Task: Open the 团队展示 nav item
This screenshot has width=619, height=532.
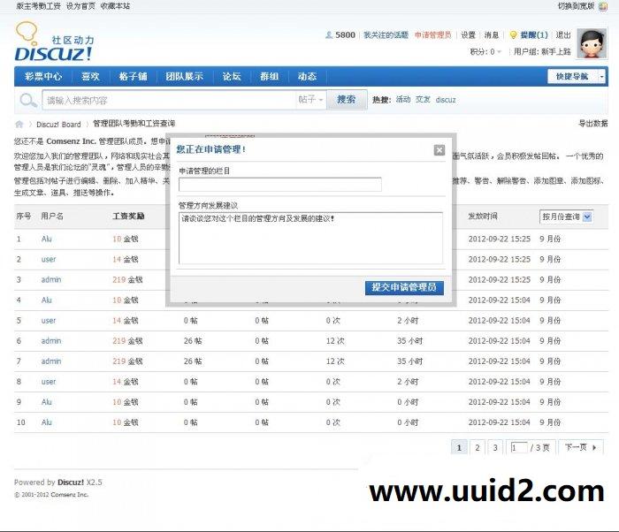Action: click(184, 77)
